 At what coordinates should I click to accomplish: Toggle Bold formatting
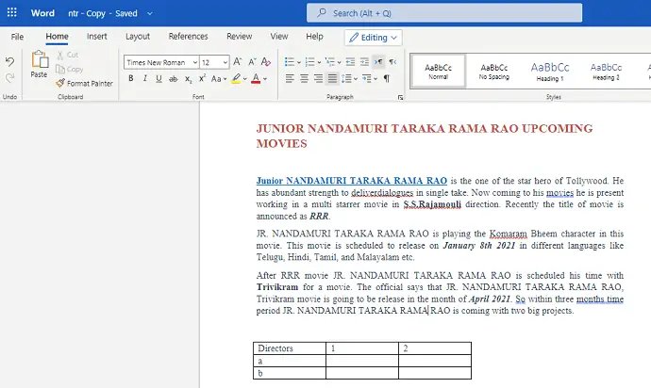(130, 79)
